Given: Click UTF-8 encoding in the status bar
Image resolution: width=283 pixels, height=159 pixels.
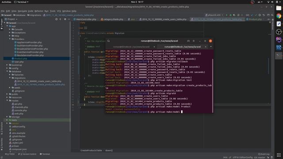Looking at the screenshot, I should click(236, 157).
